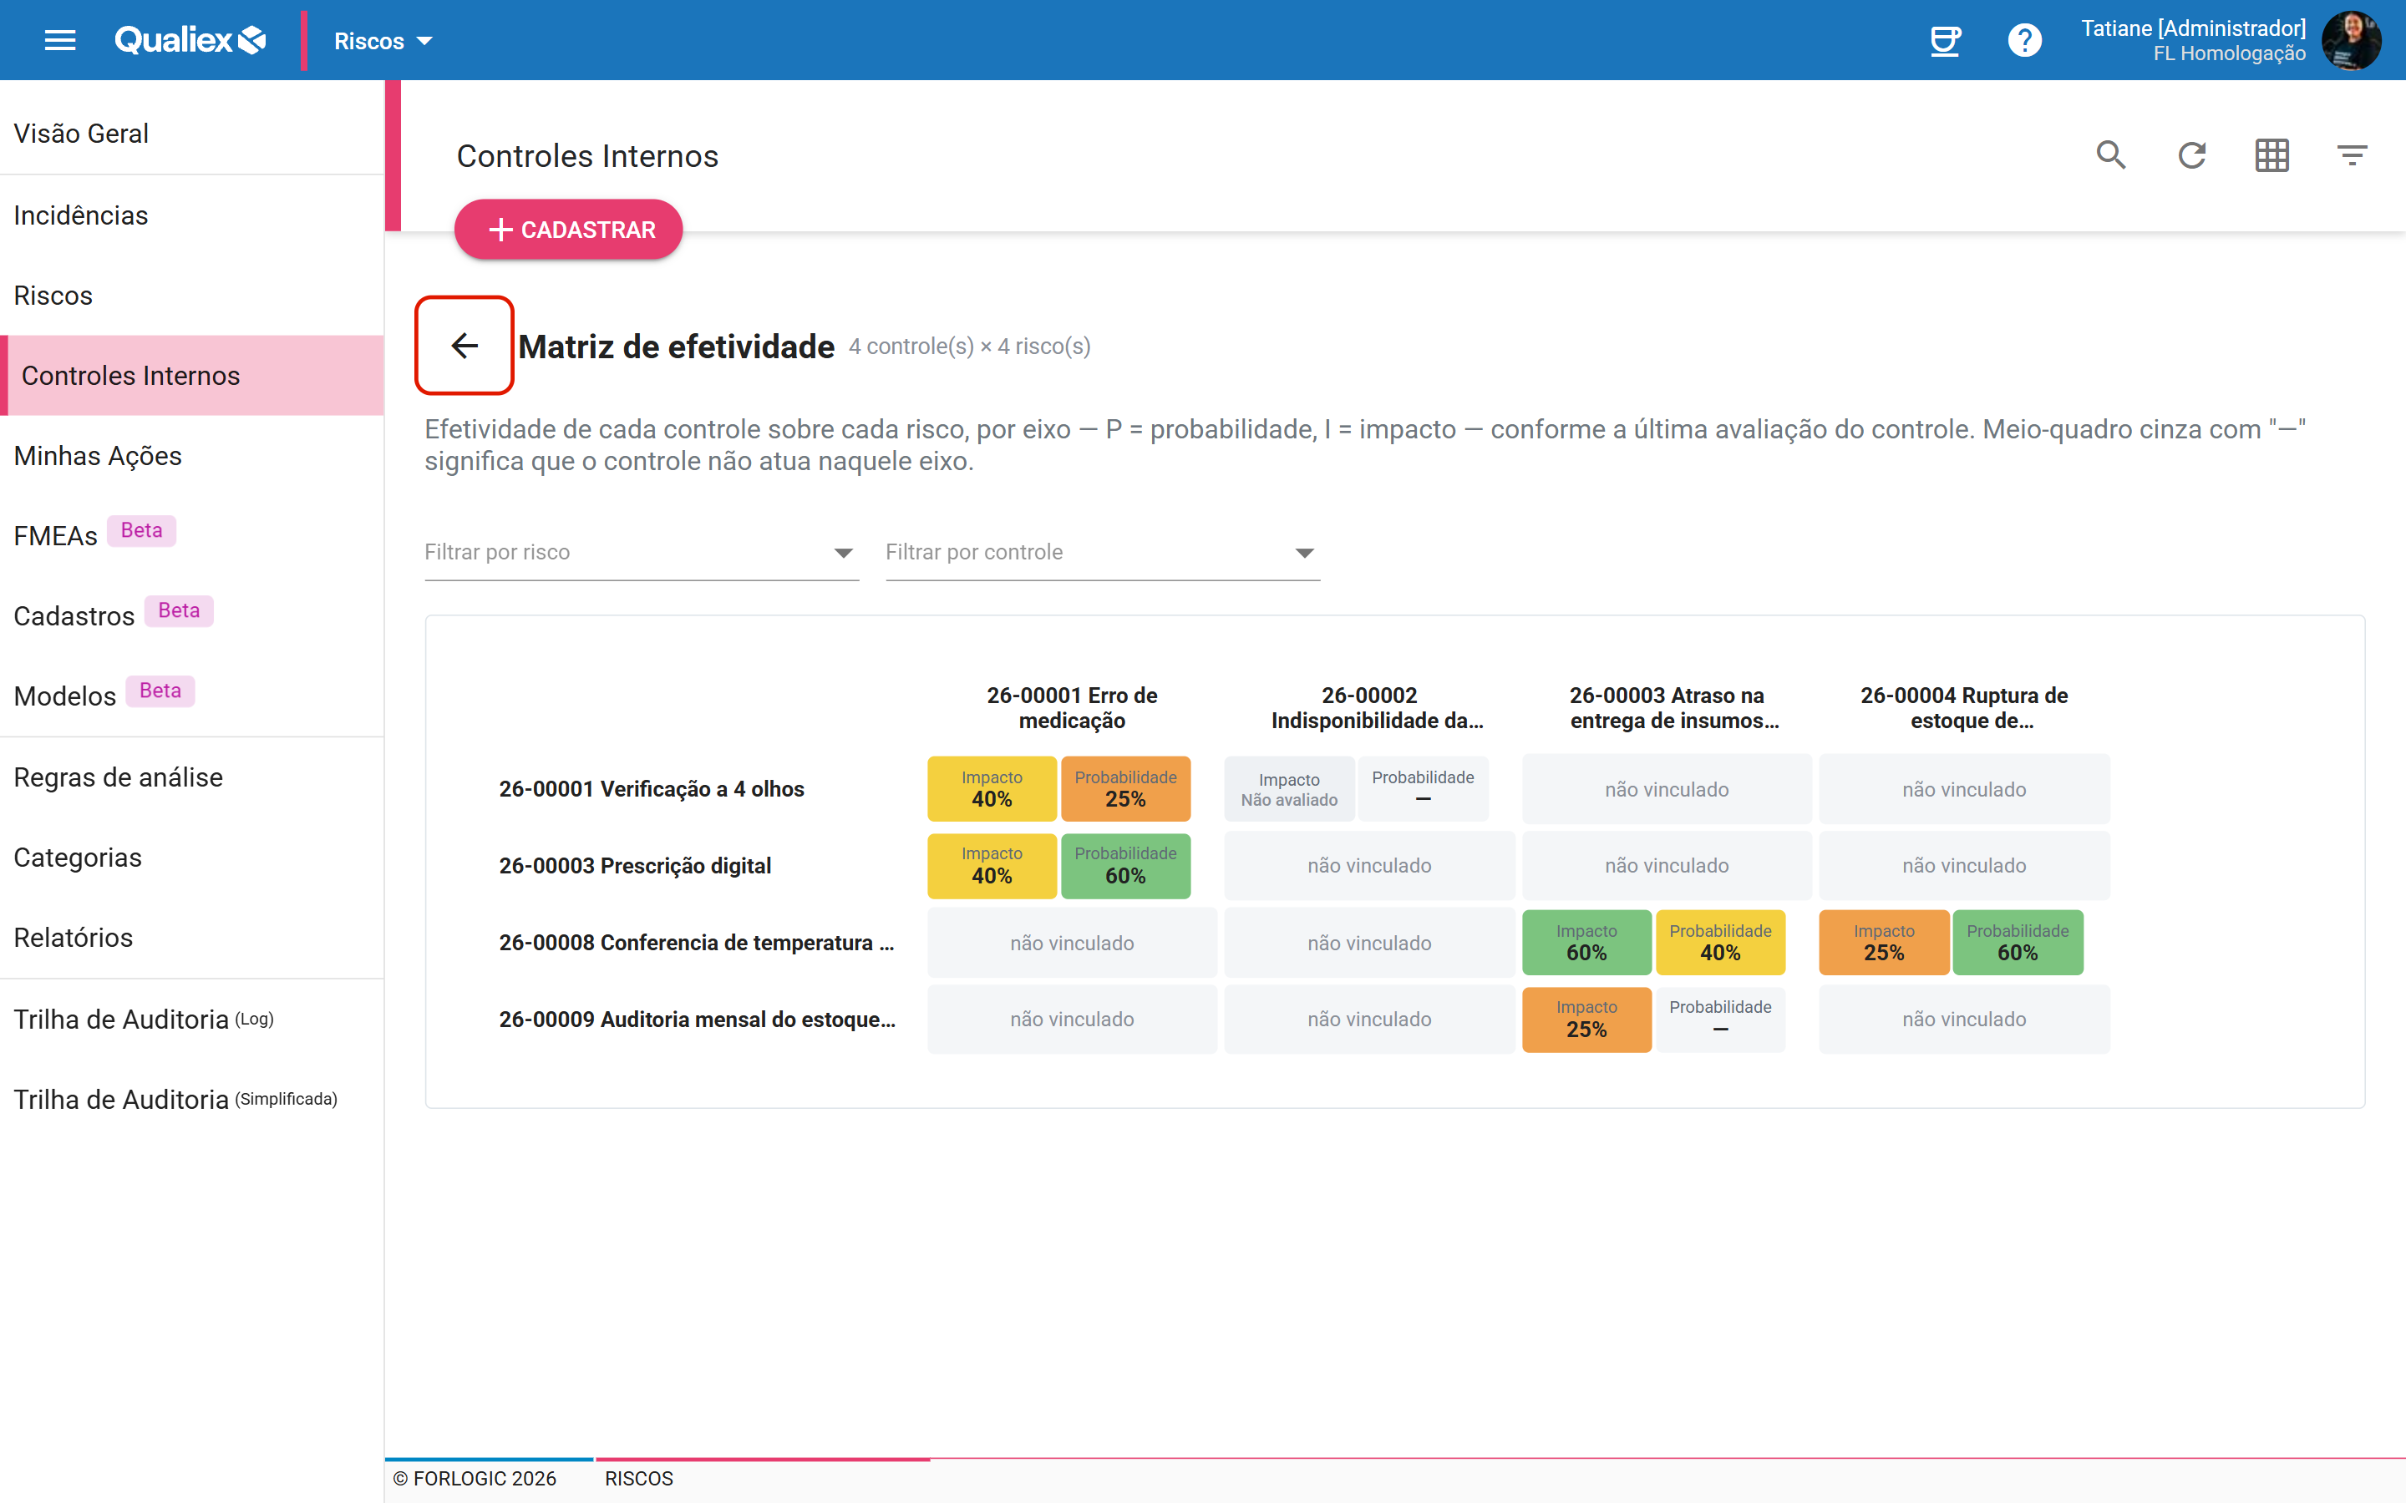Open Modelos Beta in the sidebar
Viewport: 2406px width, 1503px height.
(x=192, y=696)
